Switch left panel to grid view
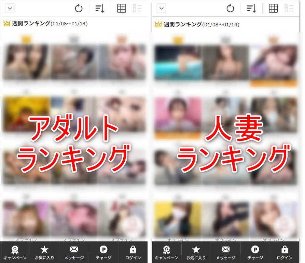Screen dimensions: 305x263 coord(122,8)
